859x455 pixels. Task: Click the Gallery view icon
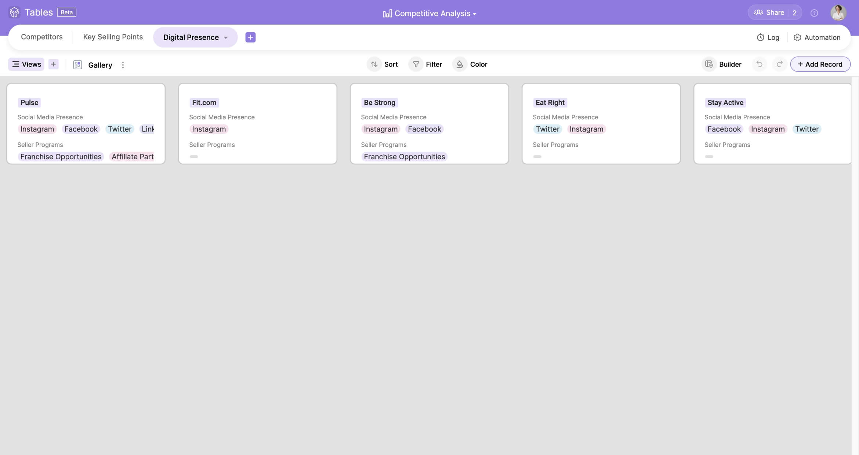pyautogui.click(x=78, y=65)
